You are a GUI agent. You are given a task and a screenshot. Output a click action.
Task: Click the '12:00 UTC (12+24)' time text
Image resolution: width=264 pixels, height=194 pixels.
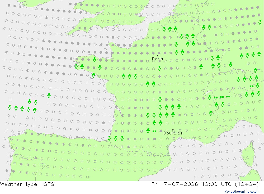pyautogui.click(x=230, y=184)
